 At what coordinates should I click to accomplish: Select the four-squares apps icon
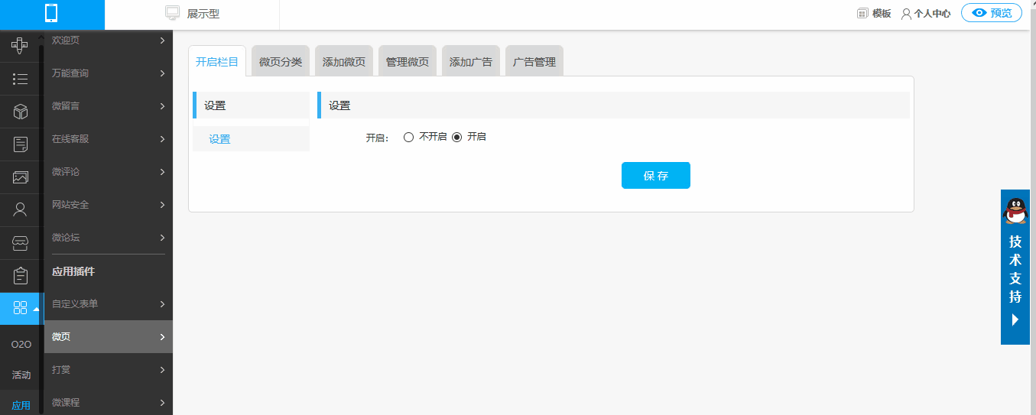[21, 308]
